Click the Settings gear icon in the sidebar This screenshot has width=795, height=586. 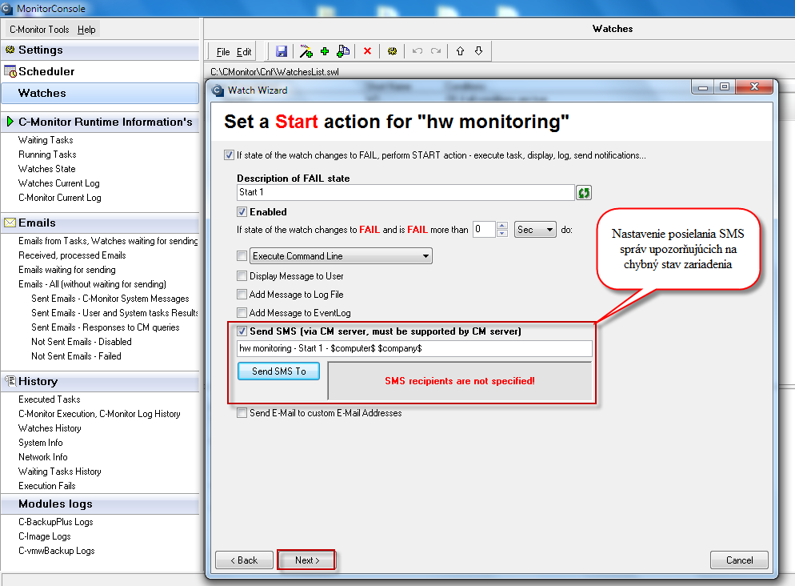(10, 50)
